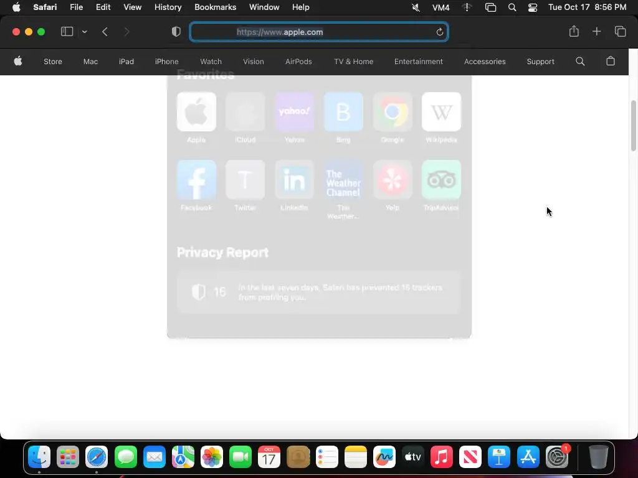Open the Support link

[540, 62]
